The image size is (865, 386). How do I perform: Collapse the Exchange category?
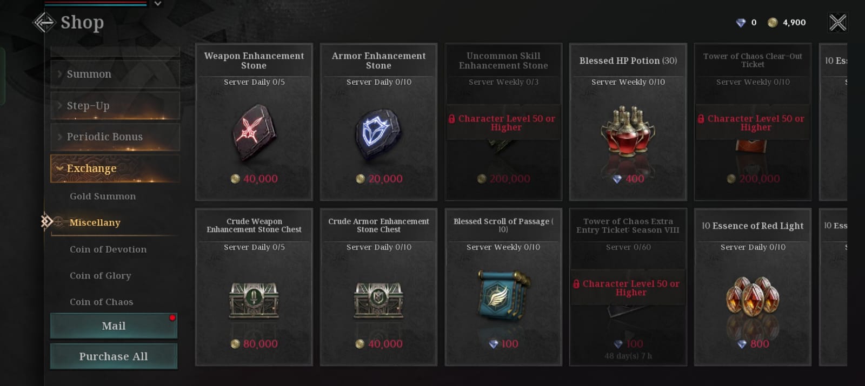tap(115, 168)
